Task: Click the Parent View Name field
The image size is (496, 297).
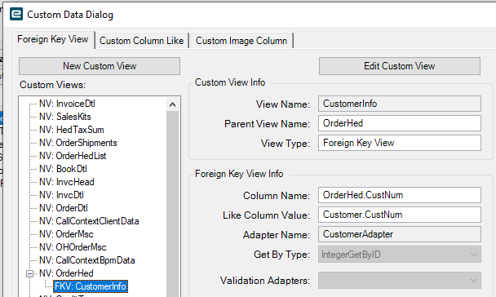Action: point(400,123)
